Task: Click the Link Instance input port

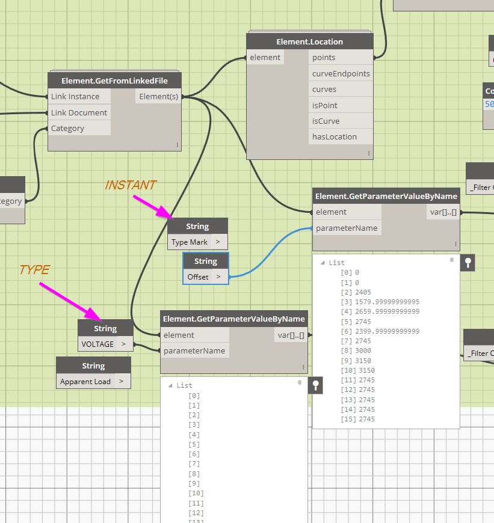Action: coord(79,96)
